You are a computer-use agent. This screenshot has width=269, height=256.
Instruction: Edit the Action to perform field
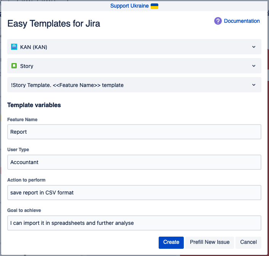pyautogui.click(x=134, y=193)
